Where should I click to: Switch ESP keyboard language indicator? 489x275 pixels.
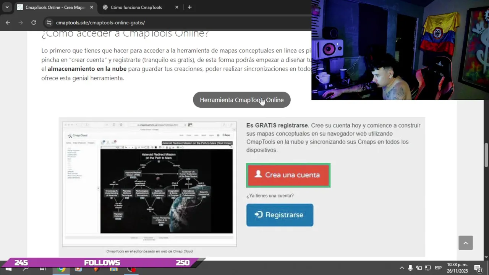click(x=438, y=268)
